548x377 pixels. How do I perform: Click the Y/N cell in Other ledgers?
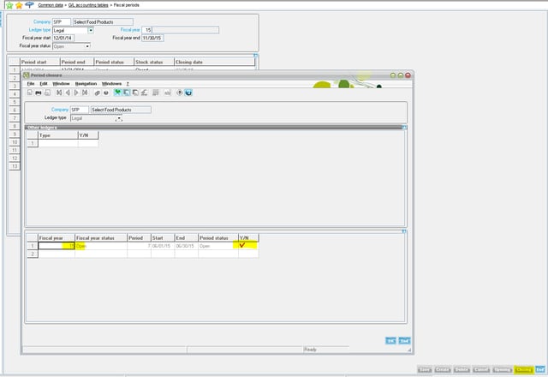point(87,143)
